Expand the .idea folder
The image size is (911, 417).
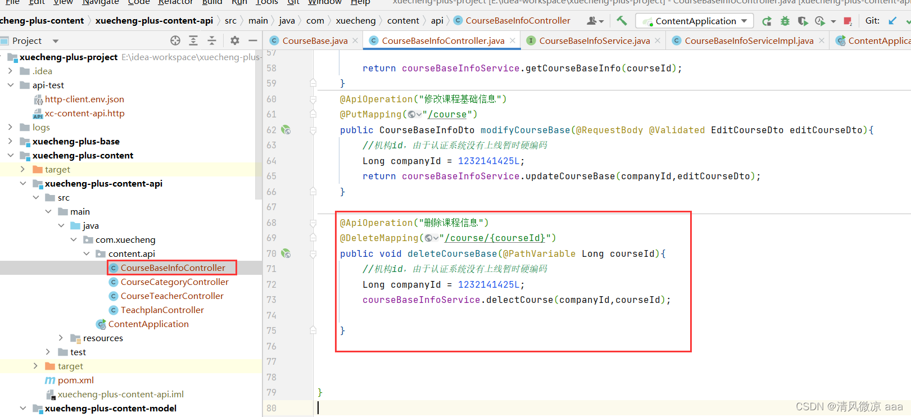[10, 71]
